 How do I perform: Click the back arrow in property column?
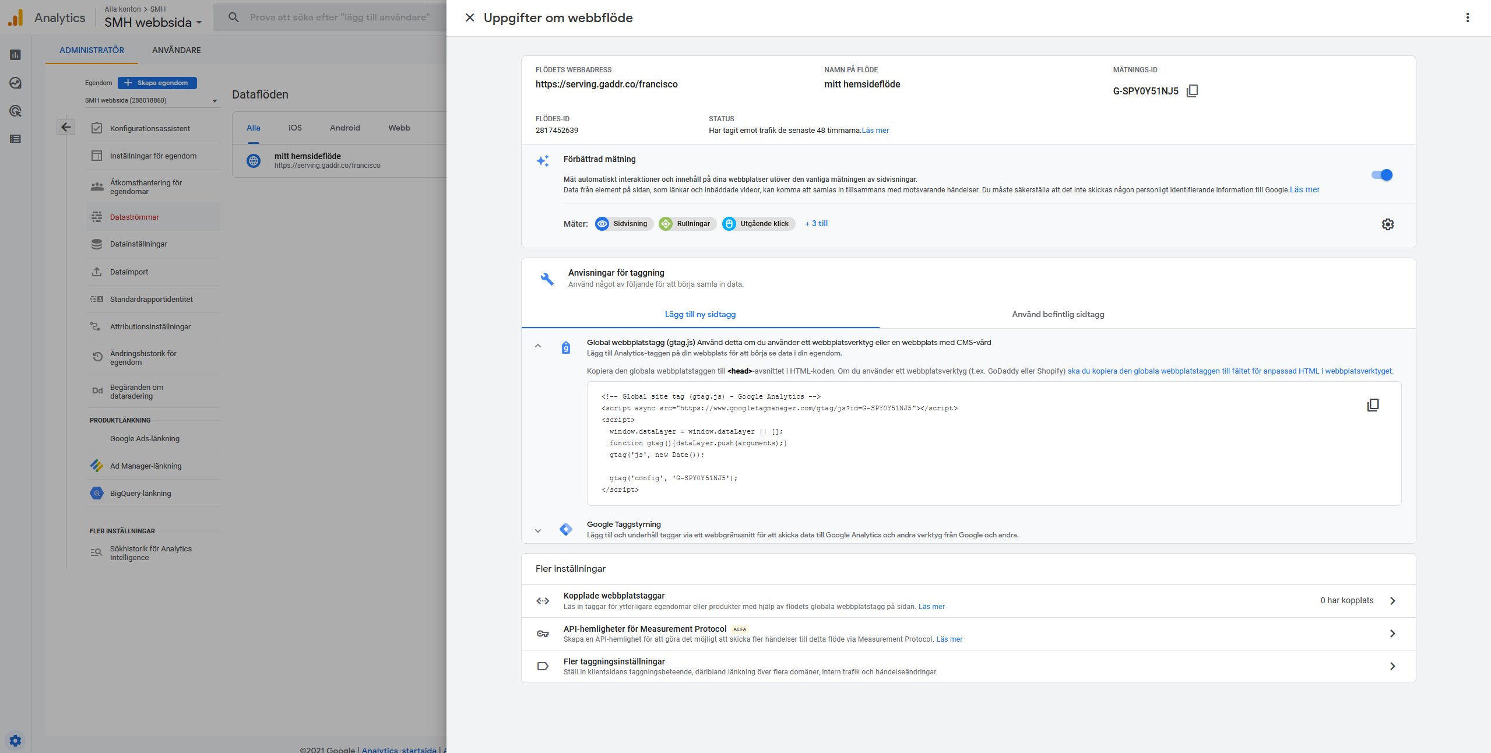point(66,127)
